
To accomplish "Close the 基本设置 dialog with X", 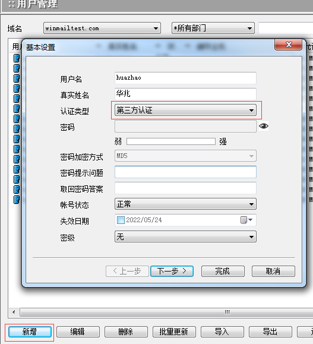I will (288, 45).
